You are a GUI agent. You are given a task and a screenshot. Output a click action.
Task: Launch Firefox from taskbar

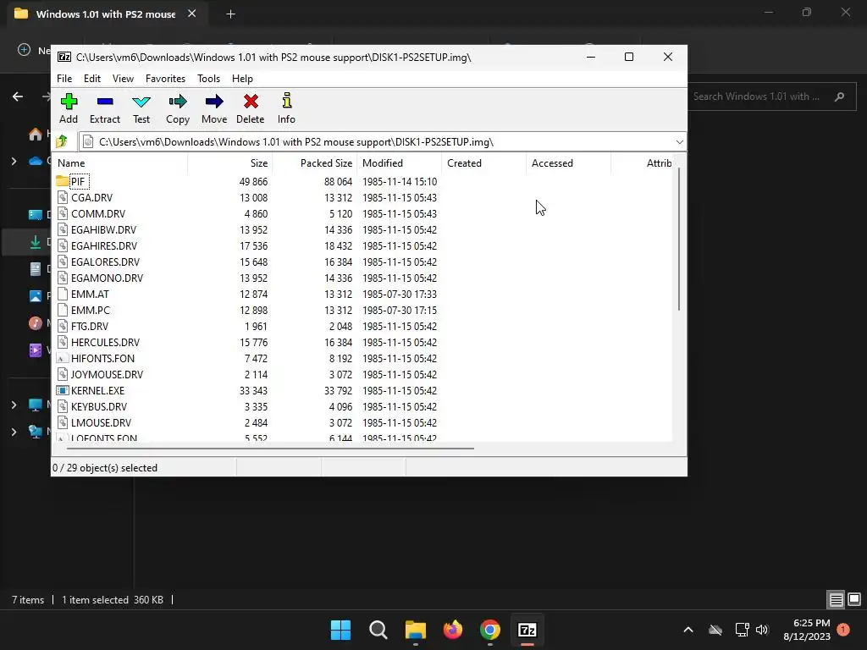453,630
